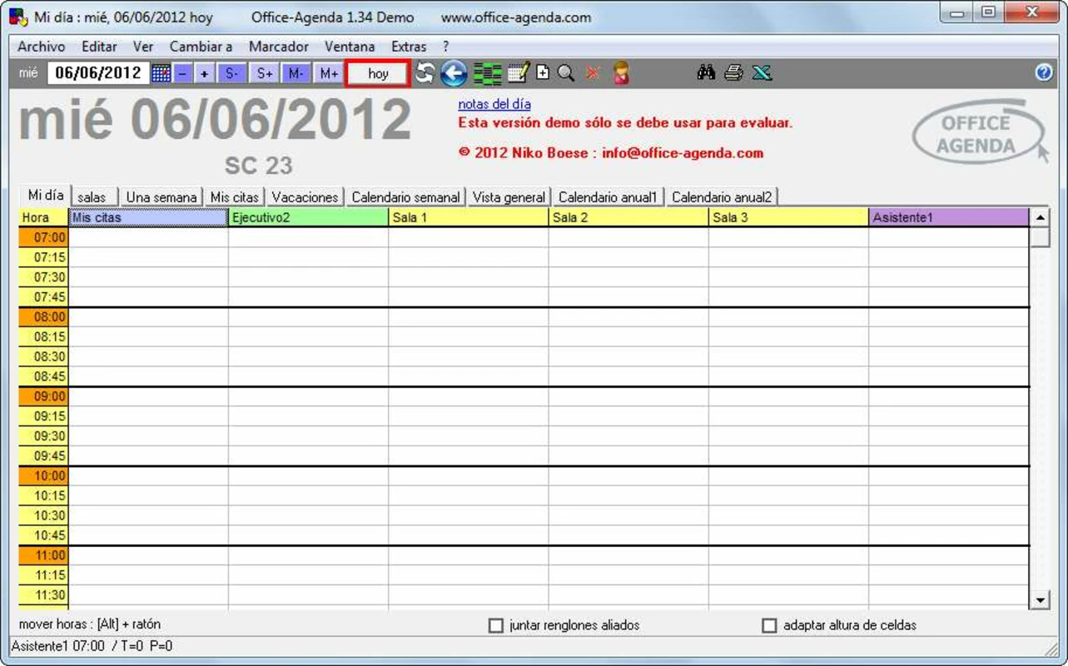Open the notas del día link
This screenshot has width=1068, height=666.
click(x=494, y=104)
